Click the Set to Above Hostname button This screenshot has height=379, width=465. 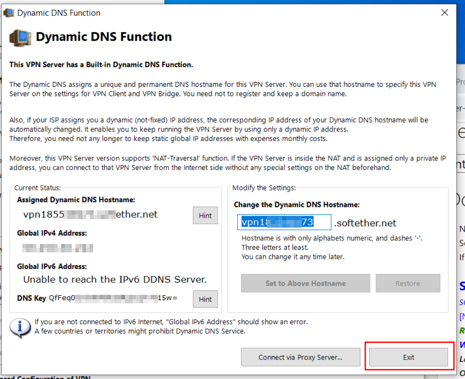305,283
